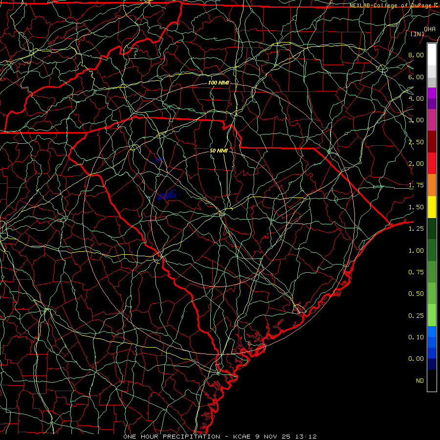Click the '1.25' legend value
Viewport: 440px width, 440px height.
point(416,229)
